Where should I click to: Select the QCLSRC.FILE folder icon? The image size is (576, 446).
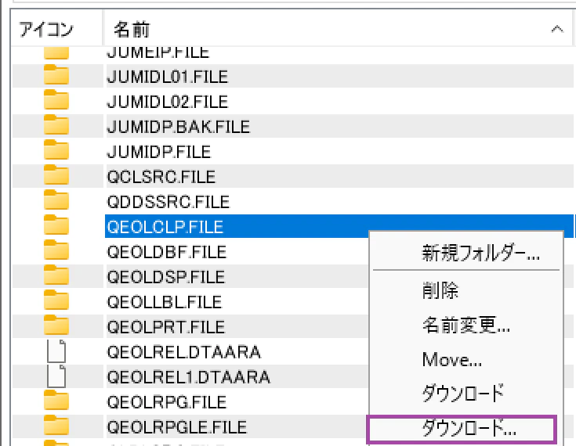(x=56, y=175)
